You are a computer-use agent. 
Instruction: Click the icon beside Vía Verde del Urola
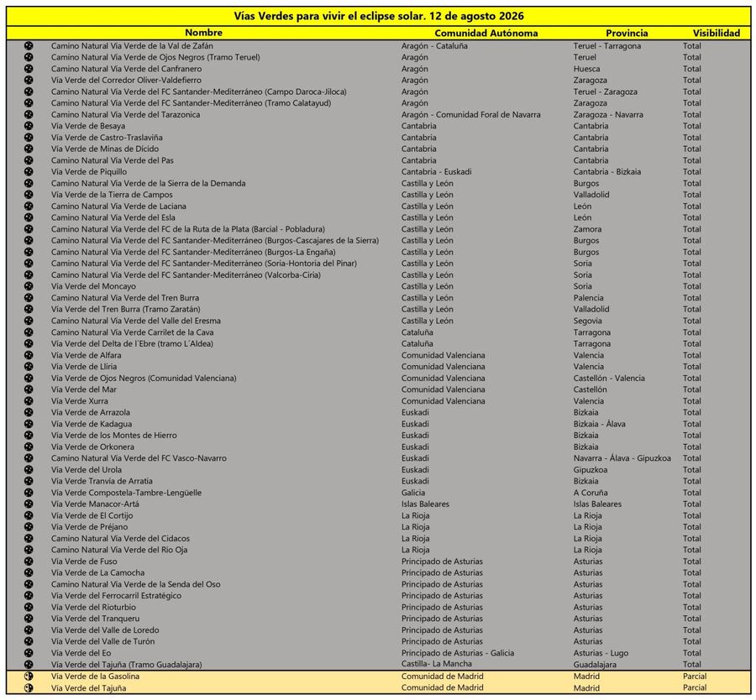tap(29, 470)
